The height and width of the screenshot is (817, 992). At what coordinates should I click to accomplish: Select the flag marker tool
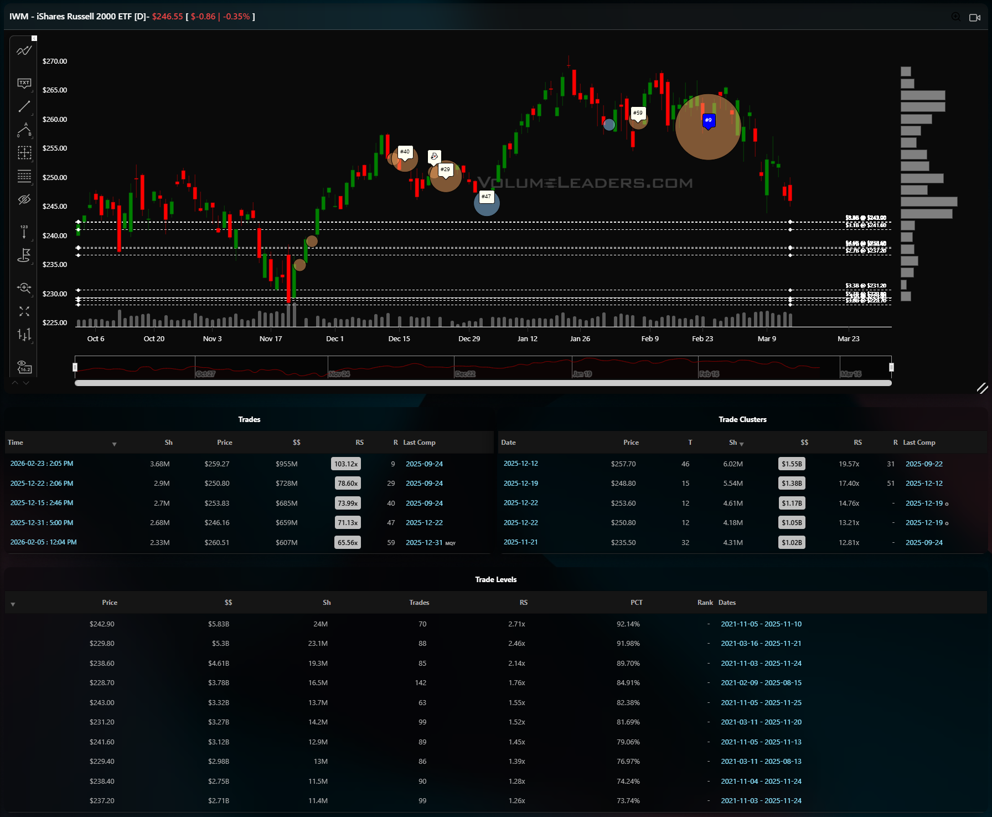click(x=24, y=255)
